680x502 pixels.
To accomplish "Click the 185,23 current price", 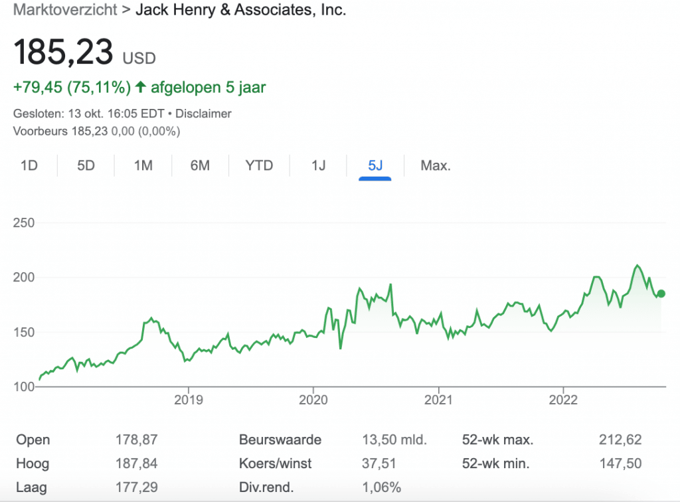I will click(63, 52).
